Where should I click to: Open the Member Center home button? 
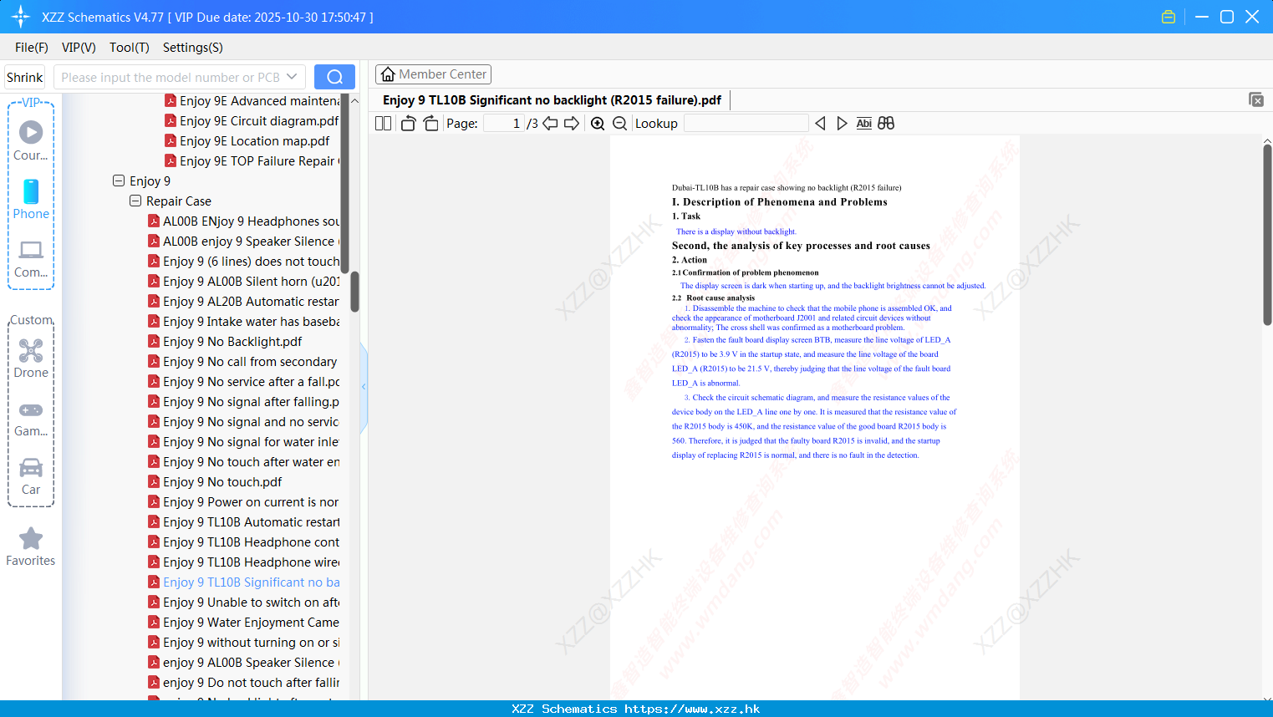tap(433, 74)
